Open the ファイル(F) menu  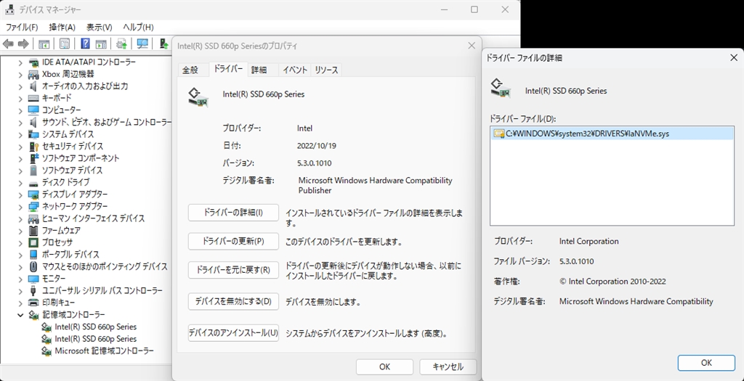click(x=22, y=27)
